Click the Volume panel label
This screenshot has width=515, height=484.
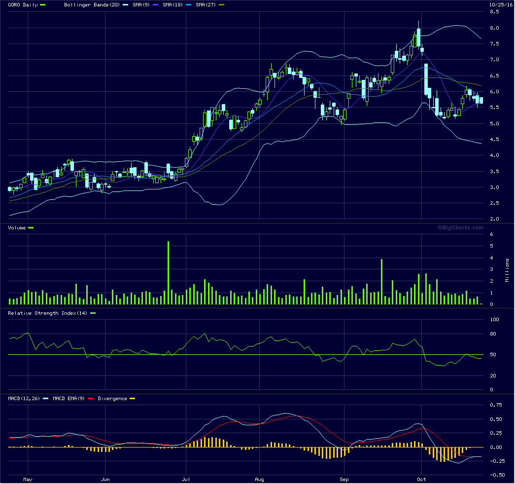point(17,227)
